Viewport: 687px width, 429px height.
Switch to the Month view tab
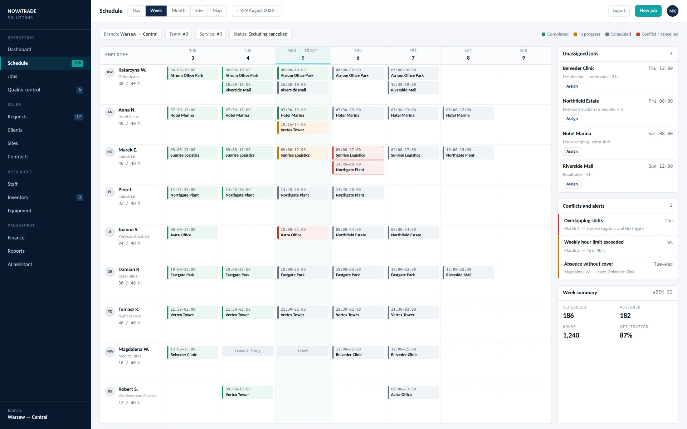tap(179, 11)
